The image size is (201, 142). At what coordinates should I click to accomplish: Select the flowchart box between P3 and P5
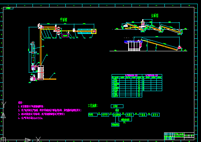130,115
